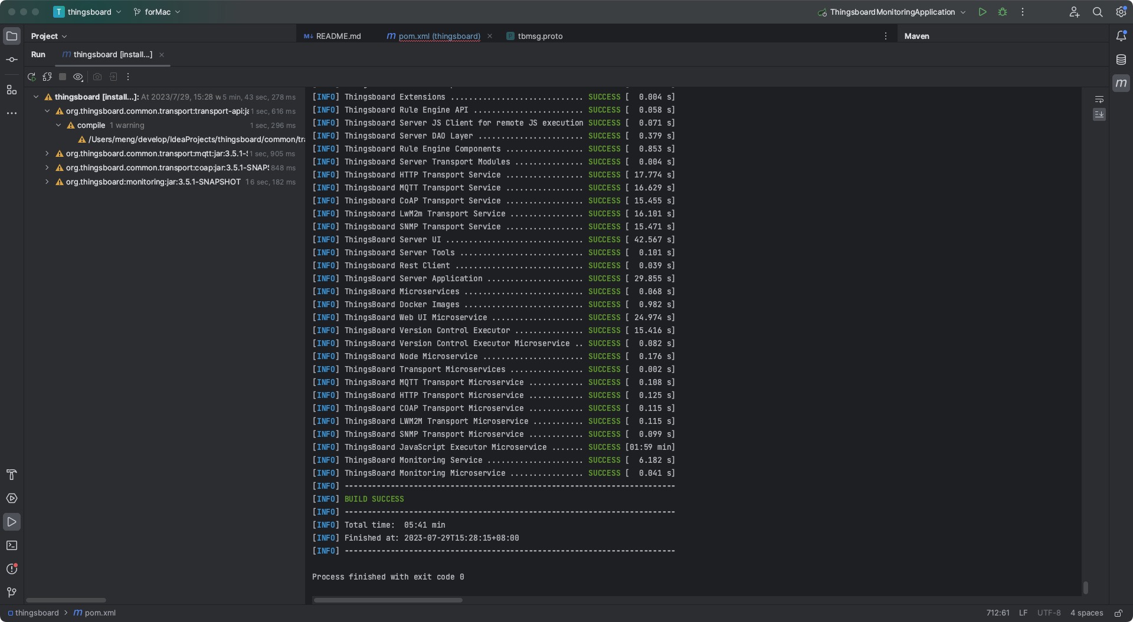Collapse the compile 1 warning node

point(58,125)
